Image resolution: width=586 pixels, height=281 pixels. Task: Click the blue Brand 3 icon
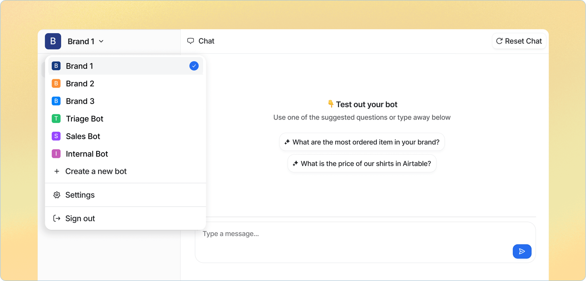[x=56, y=101]
